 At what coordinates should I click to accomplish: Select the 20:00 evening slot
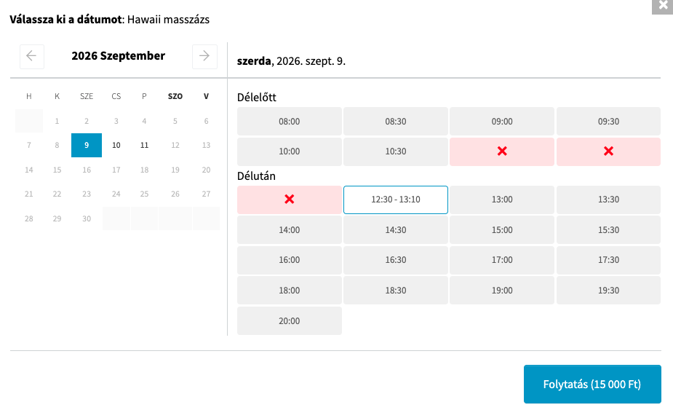click(290, 321)
